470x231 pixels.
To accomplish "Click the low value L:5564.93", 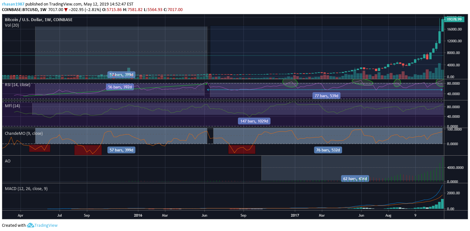I will point(154,10).
